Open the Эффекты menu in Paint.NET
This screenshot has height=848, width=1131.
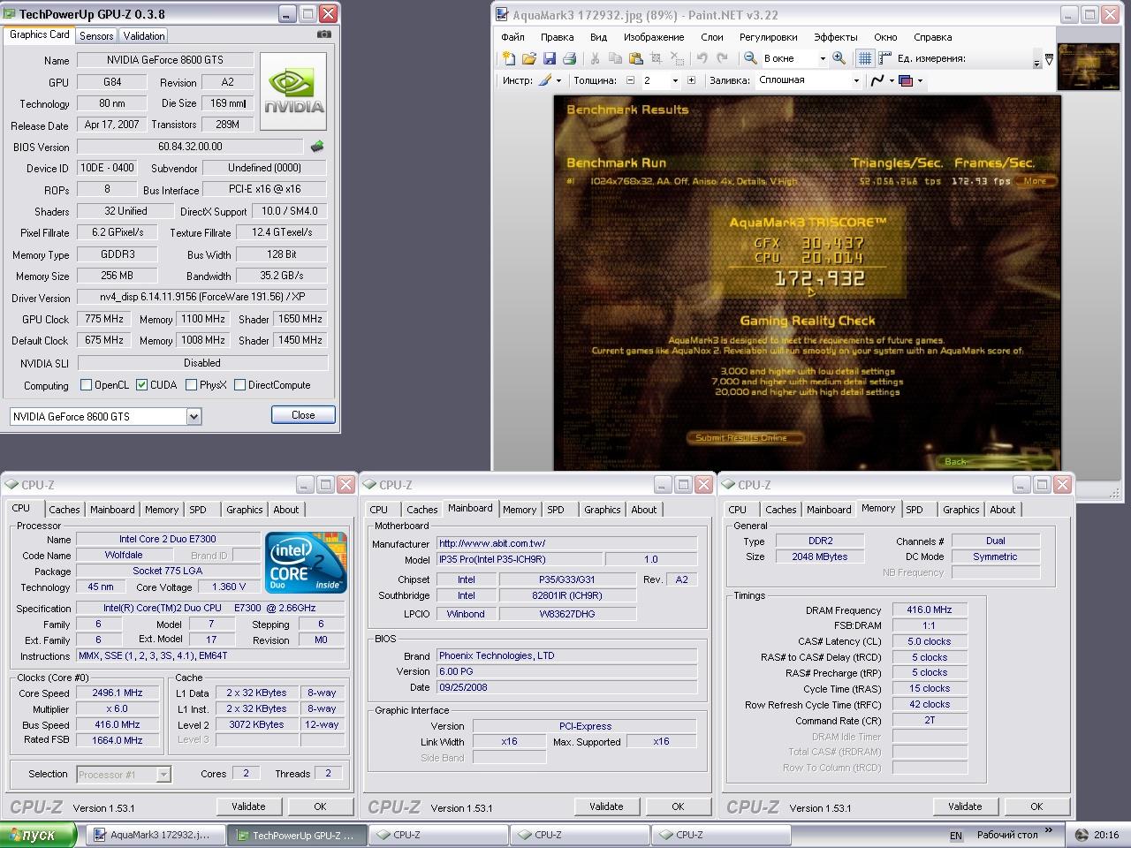coord(835,37)
